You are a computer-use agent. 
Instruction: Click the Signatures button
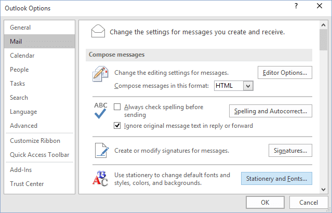point(290,151)
